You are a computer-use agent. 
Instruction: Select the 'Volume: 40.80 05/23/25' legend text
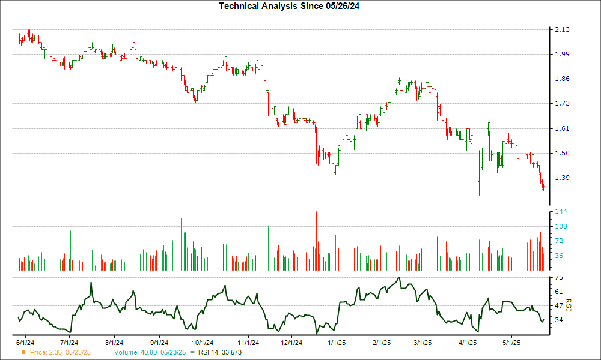point(150,352)
